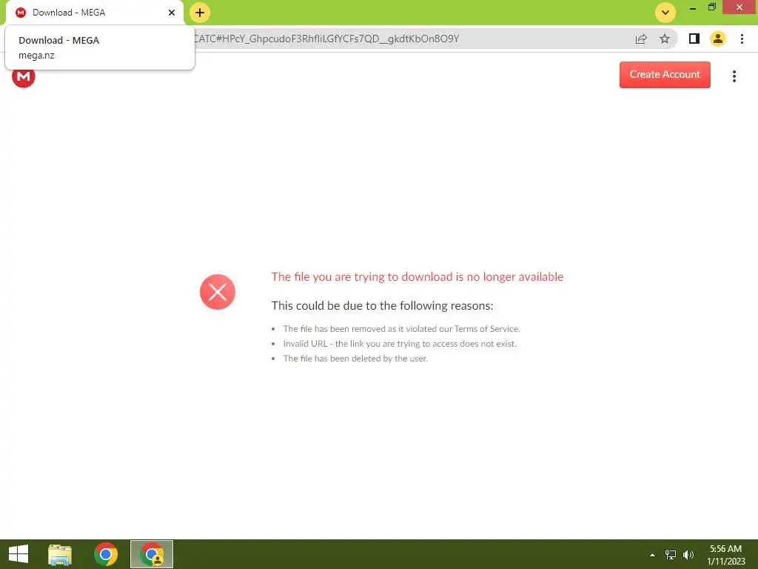
Task: Click 'violated our Terms of Service' line
Action: [401, 329]
